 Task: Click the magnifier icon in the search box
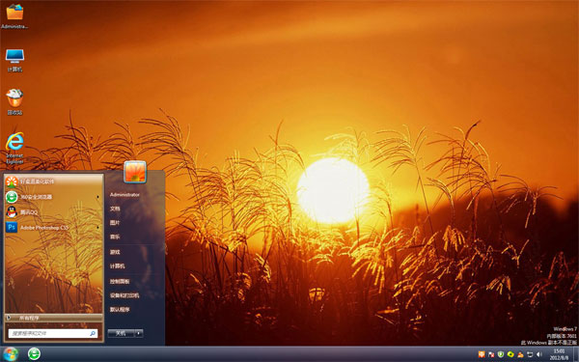[x=93, y=333]
